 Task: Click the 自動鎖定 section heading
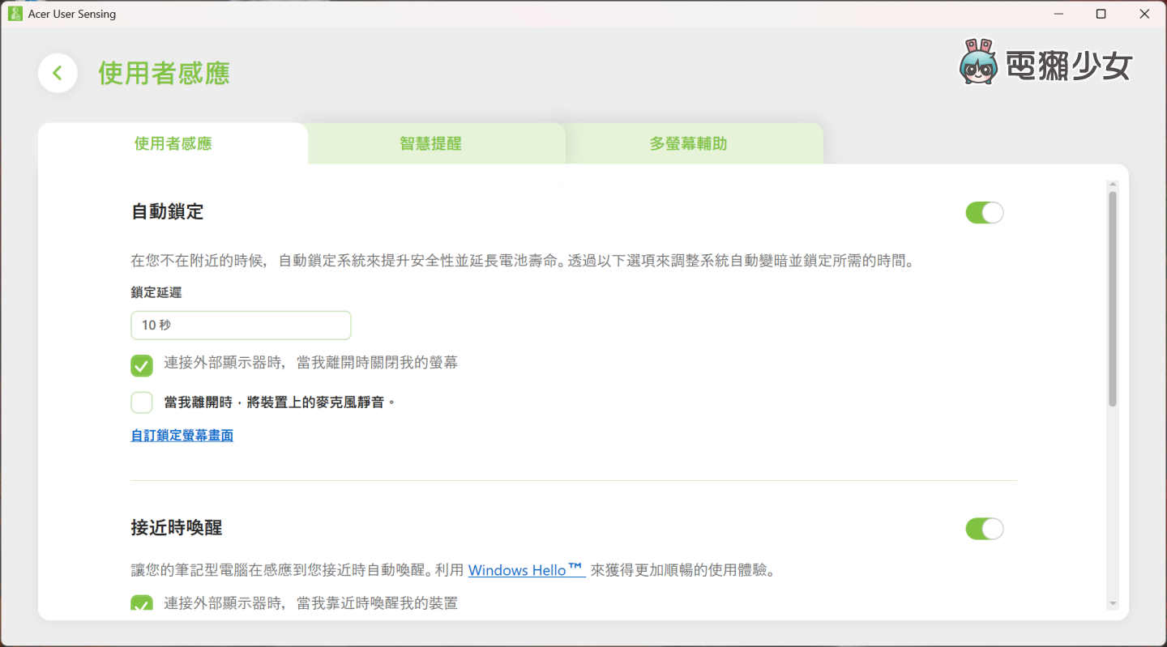click(x=168, y=212)
